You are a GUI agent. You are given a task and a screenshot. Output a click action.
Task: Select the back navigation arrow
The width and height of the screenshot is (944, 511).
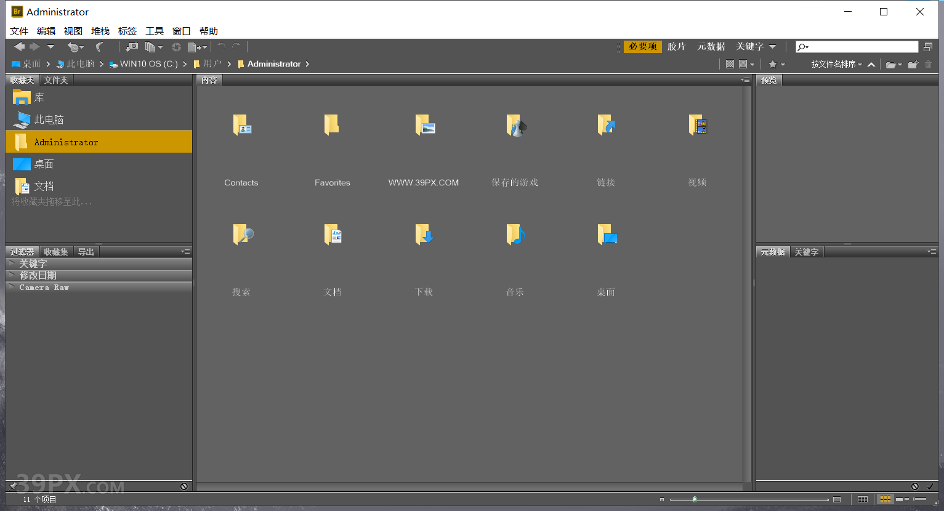point(19,46)
